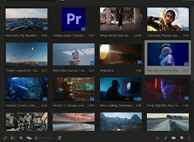Open the Sort Icons menu button

click(x=60, y=138)
